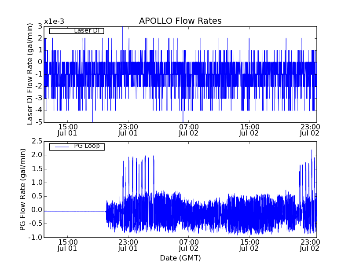This screenshot has width=352, height=264.
Task: Select '15:00 Jul 02' tick under Laser DI chart
Action: click(249, 130)
